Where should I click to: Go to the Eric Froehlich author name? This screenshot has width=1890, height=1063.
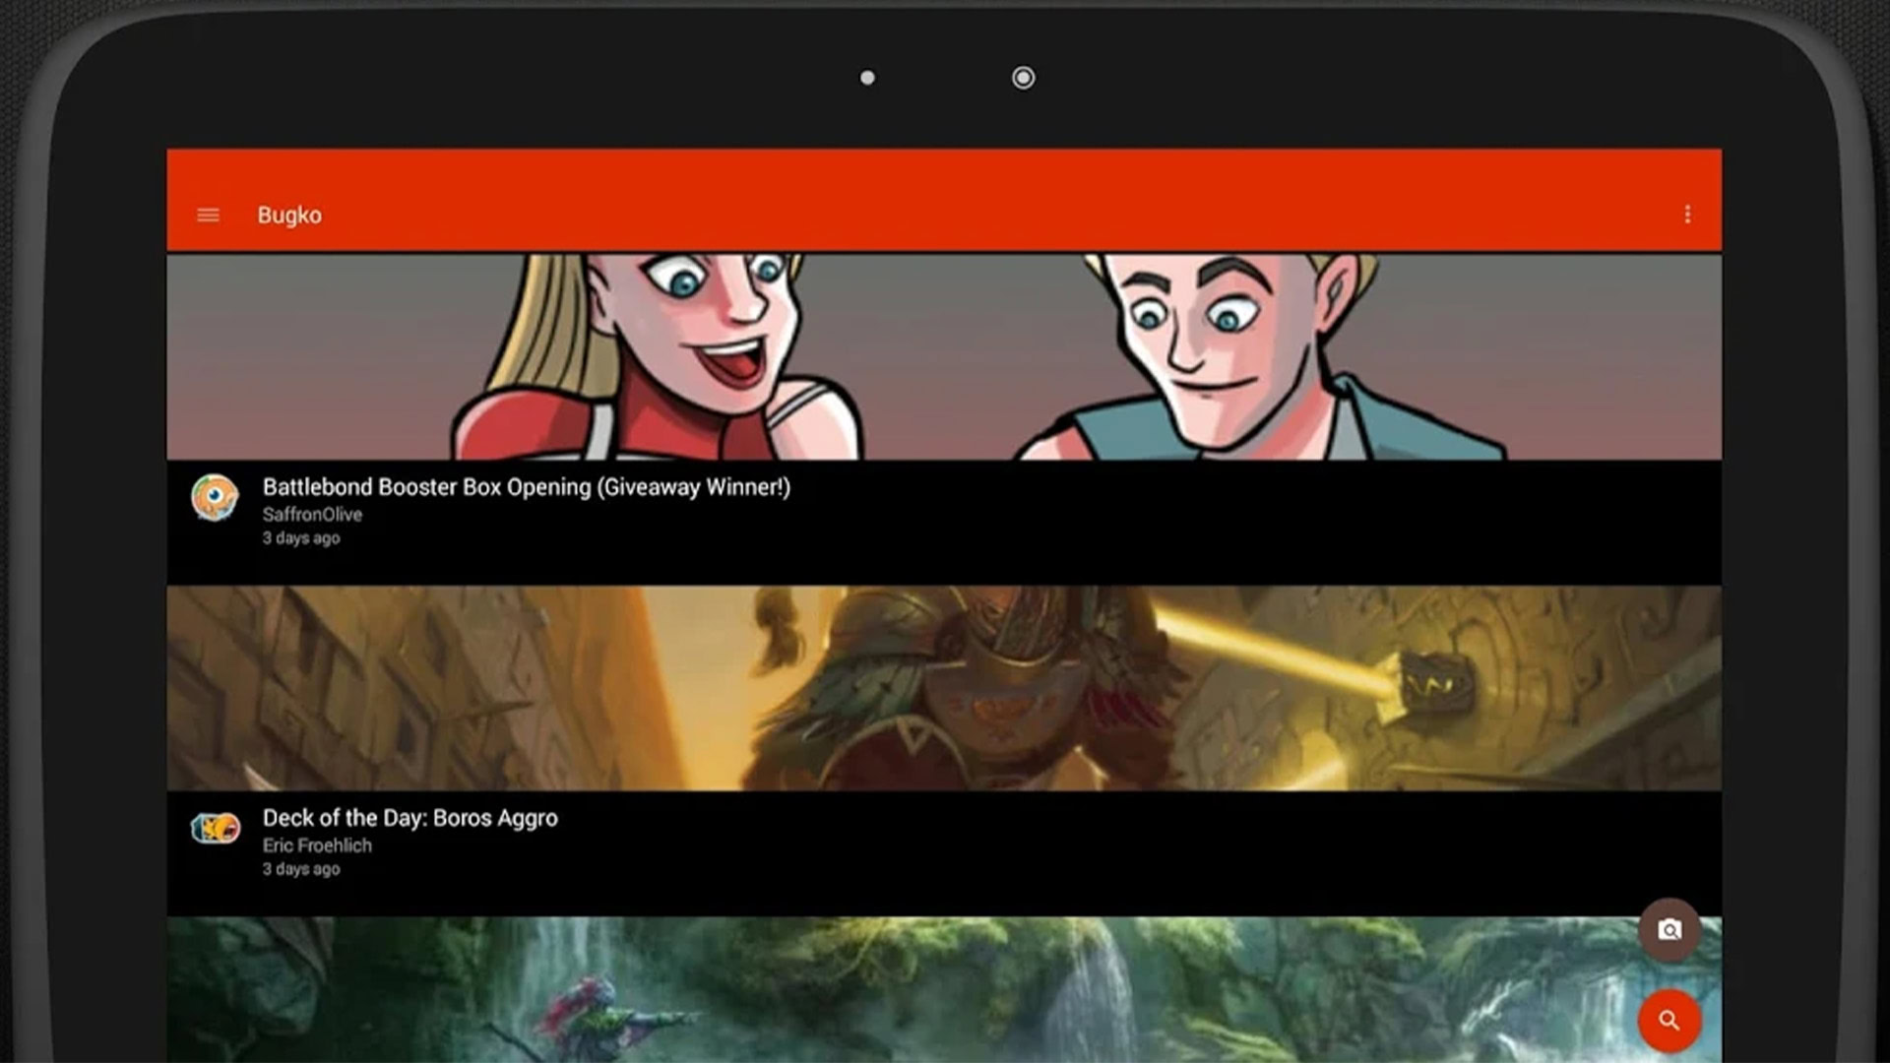[317, 845]
